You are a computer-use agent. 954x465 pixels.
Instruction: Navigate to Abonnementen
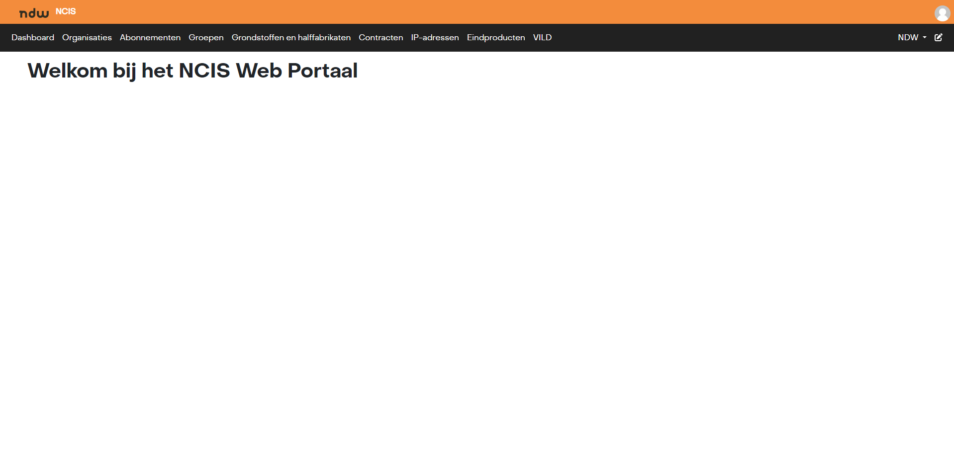(150, 37)
